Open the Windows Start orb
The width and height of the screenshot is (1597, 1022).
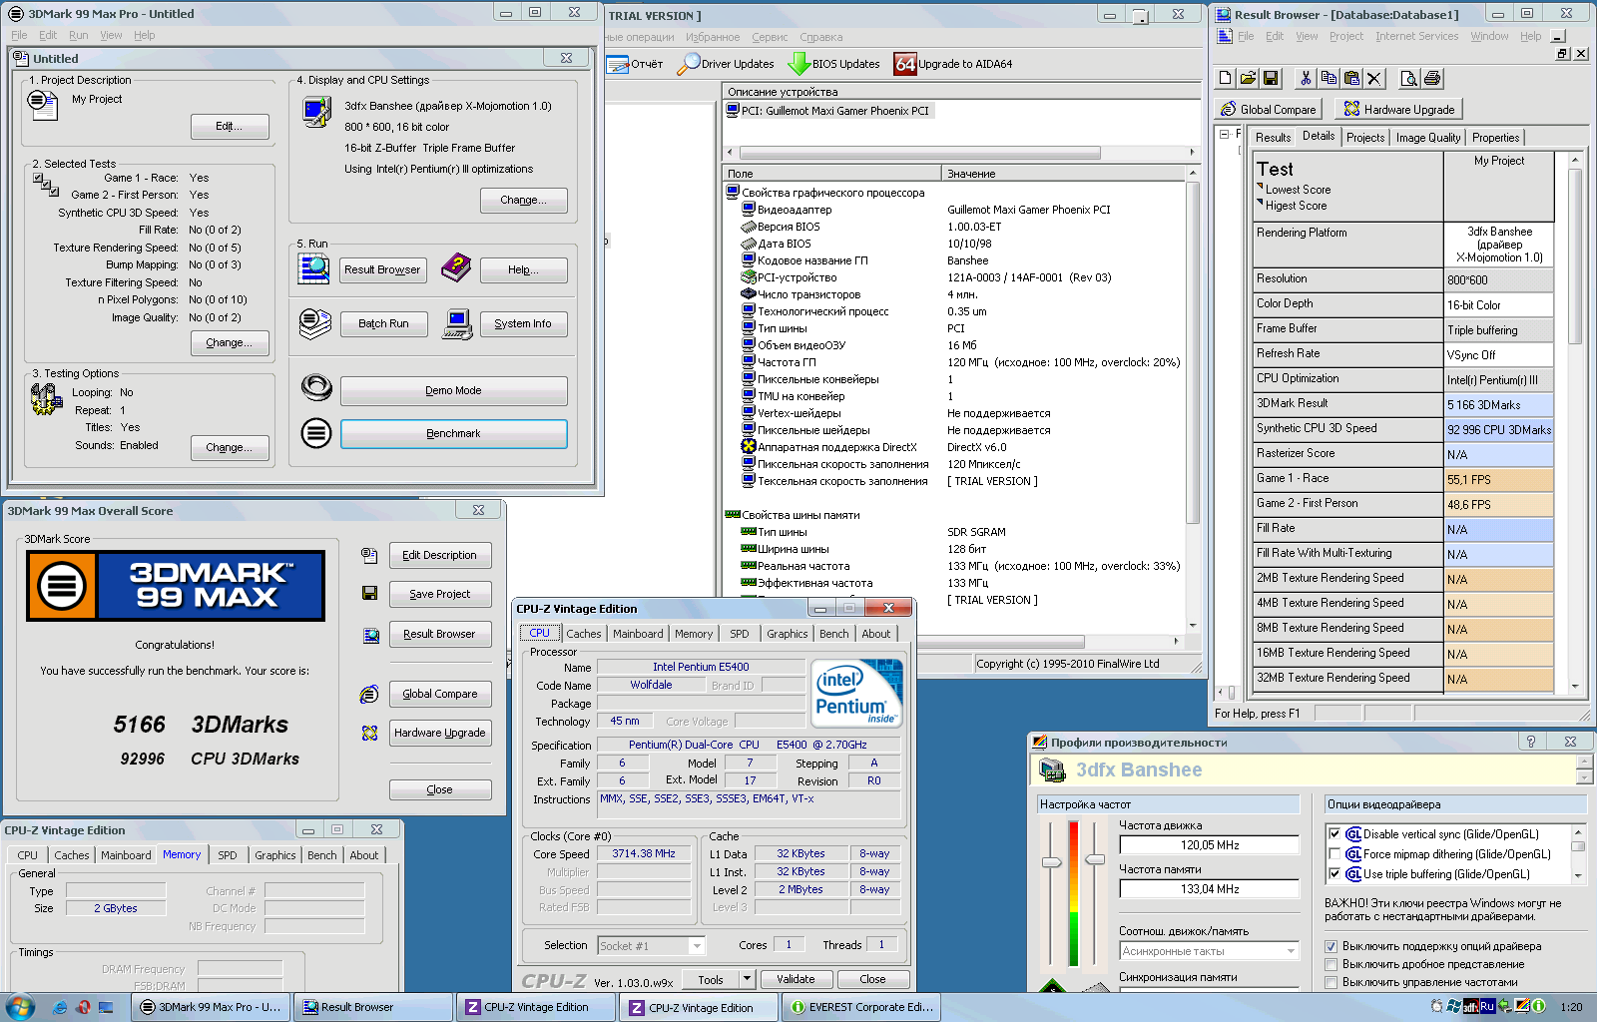[x=19, y=1006]
